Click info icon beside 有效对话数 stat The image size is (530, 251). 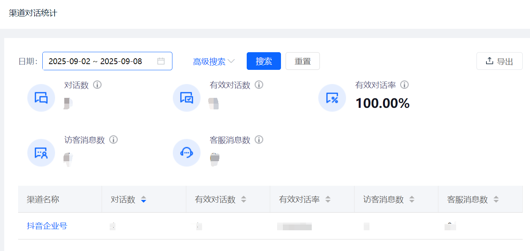point(259,85)
